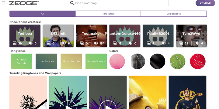
Task: Click speaker icon on PaulMB2001 card
Action: pyautogui.click(x=164, y=43)
